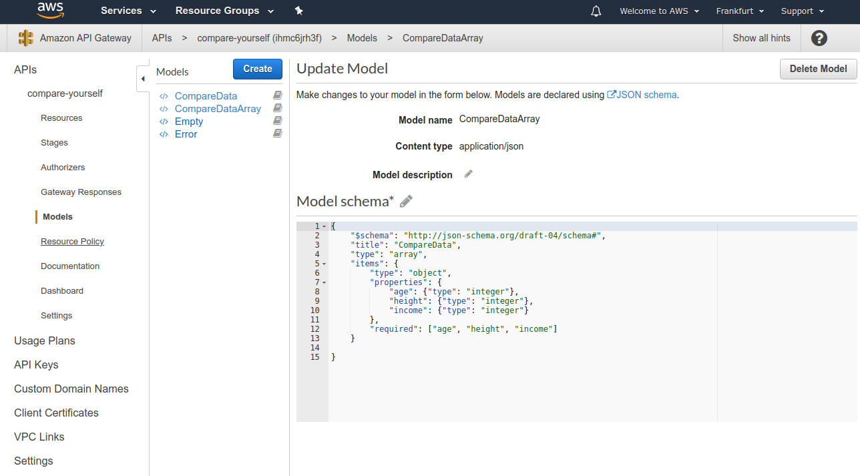Open API Keys in sidebar

pyautogui.click(x=36, y=365)
